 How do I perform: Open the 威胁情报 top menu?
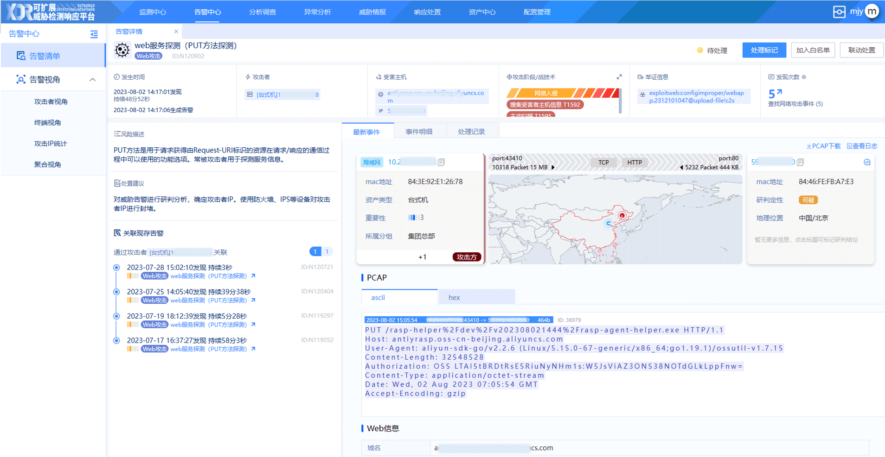(372, 12)
